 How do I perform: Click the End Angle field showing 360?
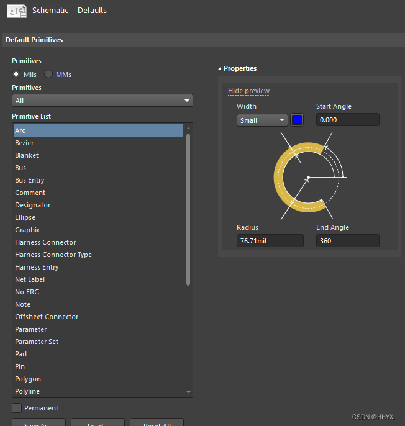(348, 241)
